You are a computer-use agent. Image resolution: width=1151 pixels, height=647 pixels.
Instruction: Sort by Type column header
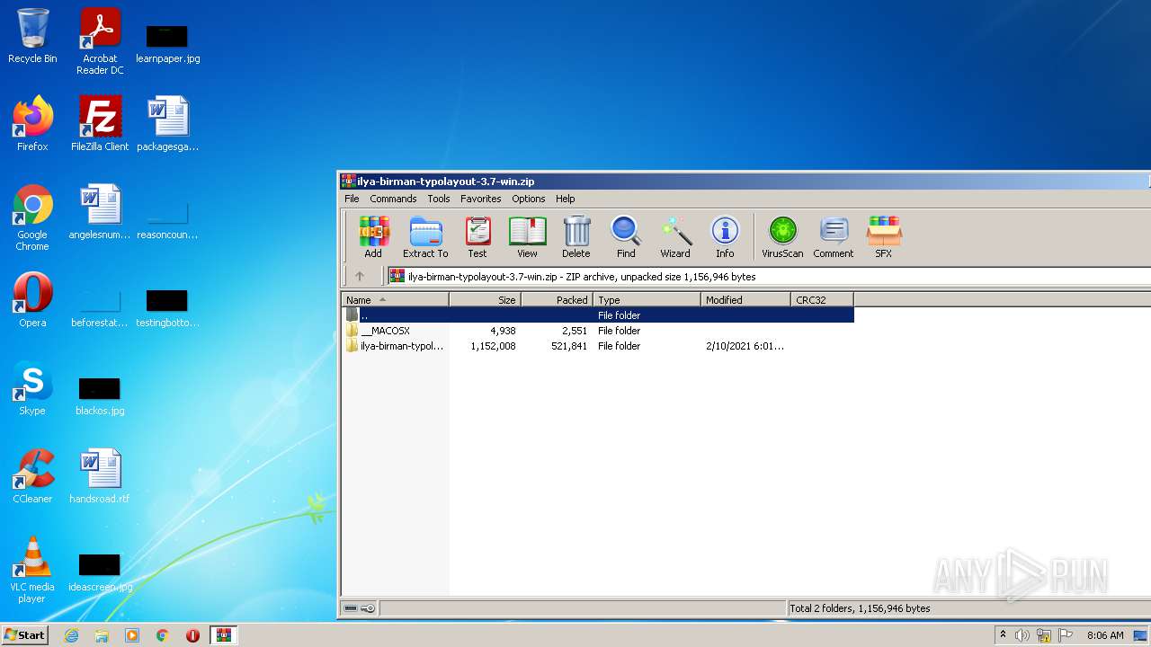point(647,300)
